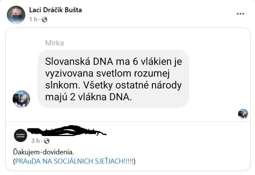Click the 'Mirka' sender name
255x175 pixels.
pos(54,42)
